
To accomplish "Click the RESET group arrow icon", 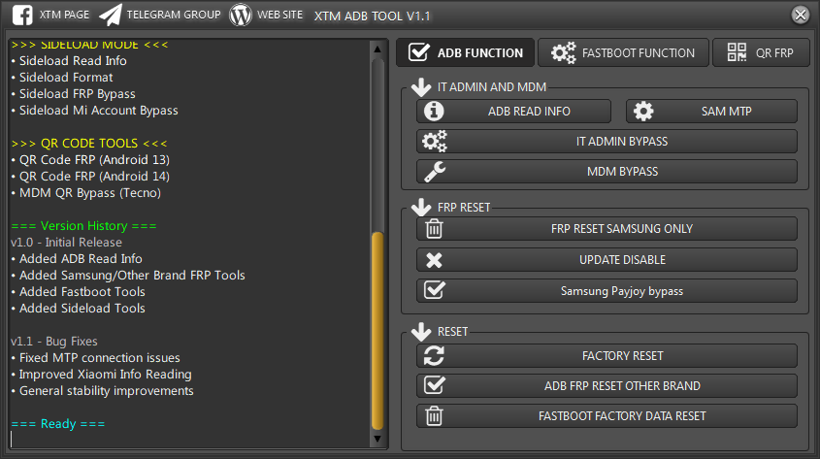I will click(x=421, y=332).
